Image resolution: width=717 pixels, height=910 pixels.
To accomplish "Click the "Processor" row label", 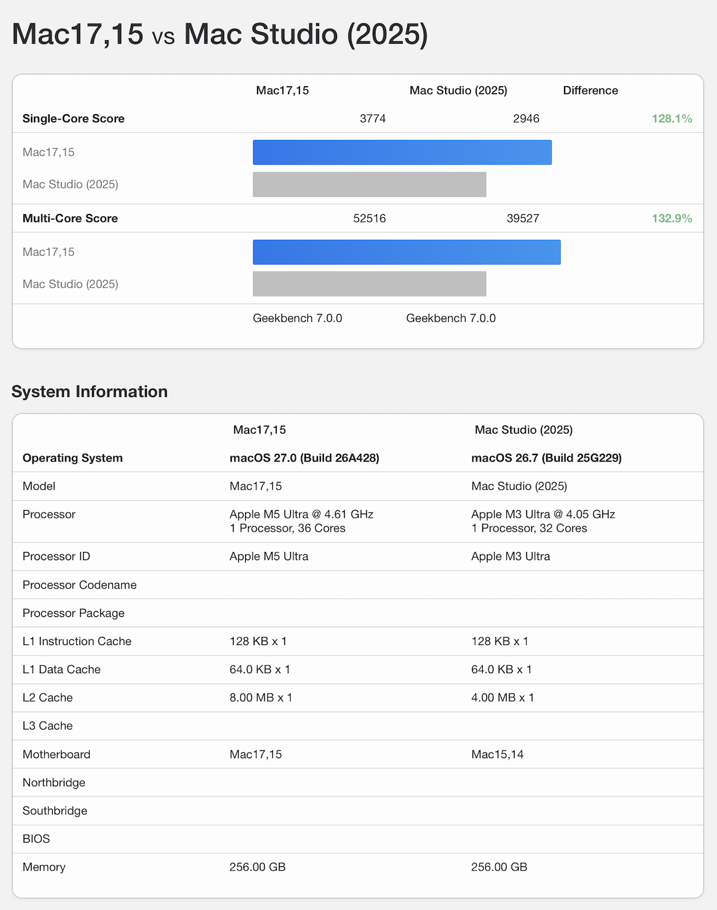I will click(49, 514).
